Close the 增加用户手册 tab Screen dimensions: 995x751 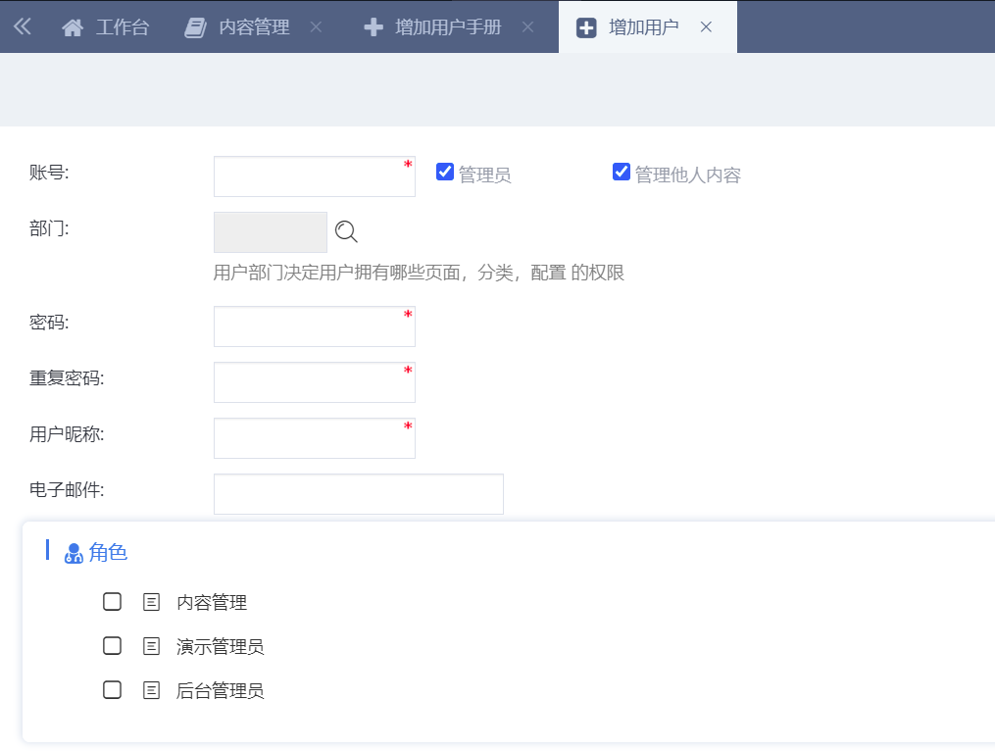527,27
